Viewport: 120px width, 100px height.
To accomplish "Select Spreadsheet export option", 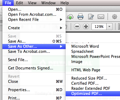I will (93, 51).
